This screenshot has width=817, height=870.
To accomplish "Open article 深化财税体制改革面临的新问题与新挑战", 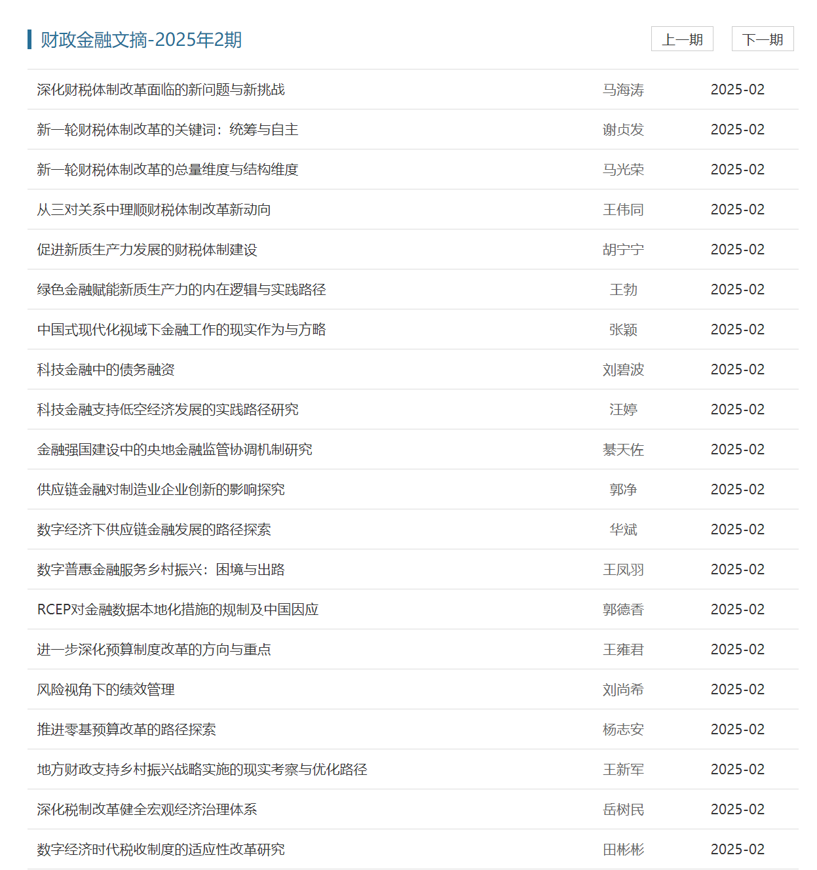I will (x=161, y=90).
